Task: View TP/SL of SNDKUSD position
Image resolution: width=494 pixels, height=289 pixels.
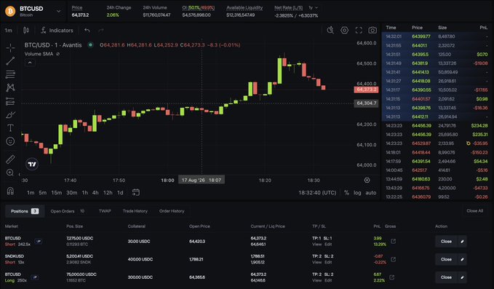Action: (317, 262)
